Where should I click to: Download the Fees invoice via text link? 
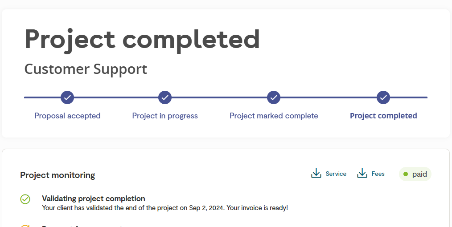pos(378,174)
